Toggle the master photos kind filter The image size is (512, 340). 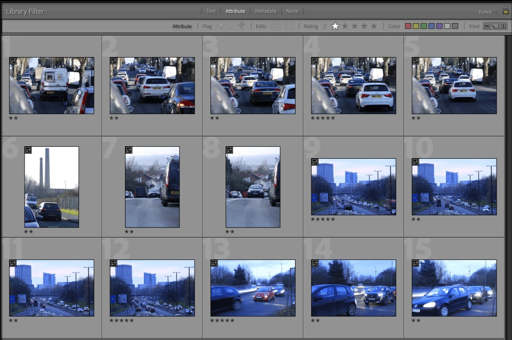(486, 26)
